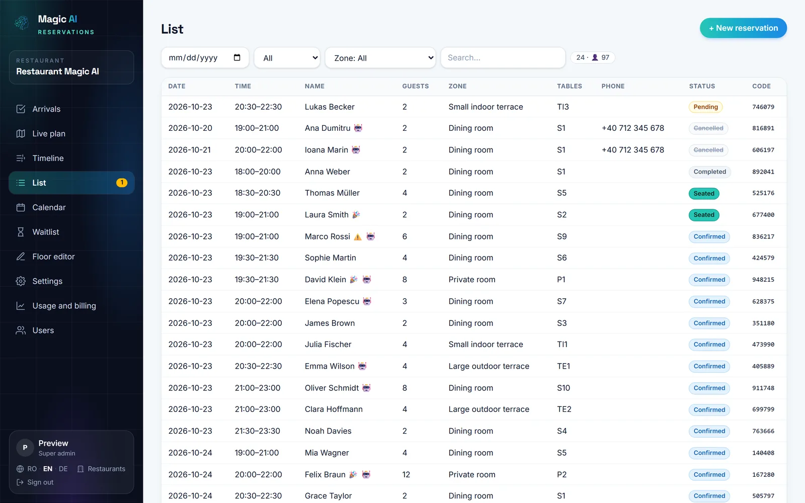The width and height of the screenshot is (805, 503).
Task: Click the 24 · 97 totals pill
Action: 593,57
